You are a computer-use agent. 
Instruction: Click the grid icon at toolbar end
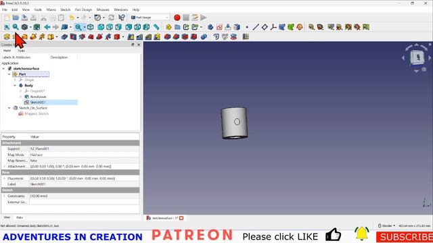[x=246, y=36]
